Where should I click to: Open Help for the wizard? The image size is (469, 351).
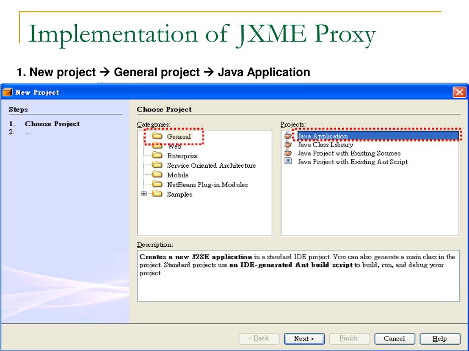[440, 339]
